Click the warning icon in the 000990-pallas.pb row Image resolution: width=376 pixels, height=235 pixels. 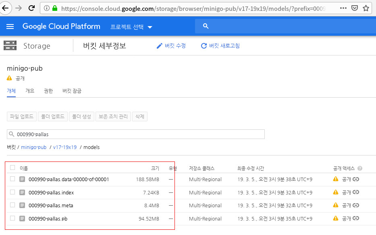pyautogui.click(x=336, y=218)
